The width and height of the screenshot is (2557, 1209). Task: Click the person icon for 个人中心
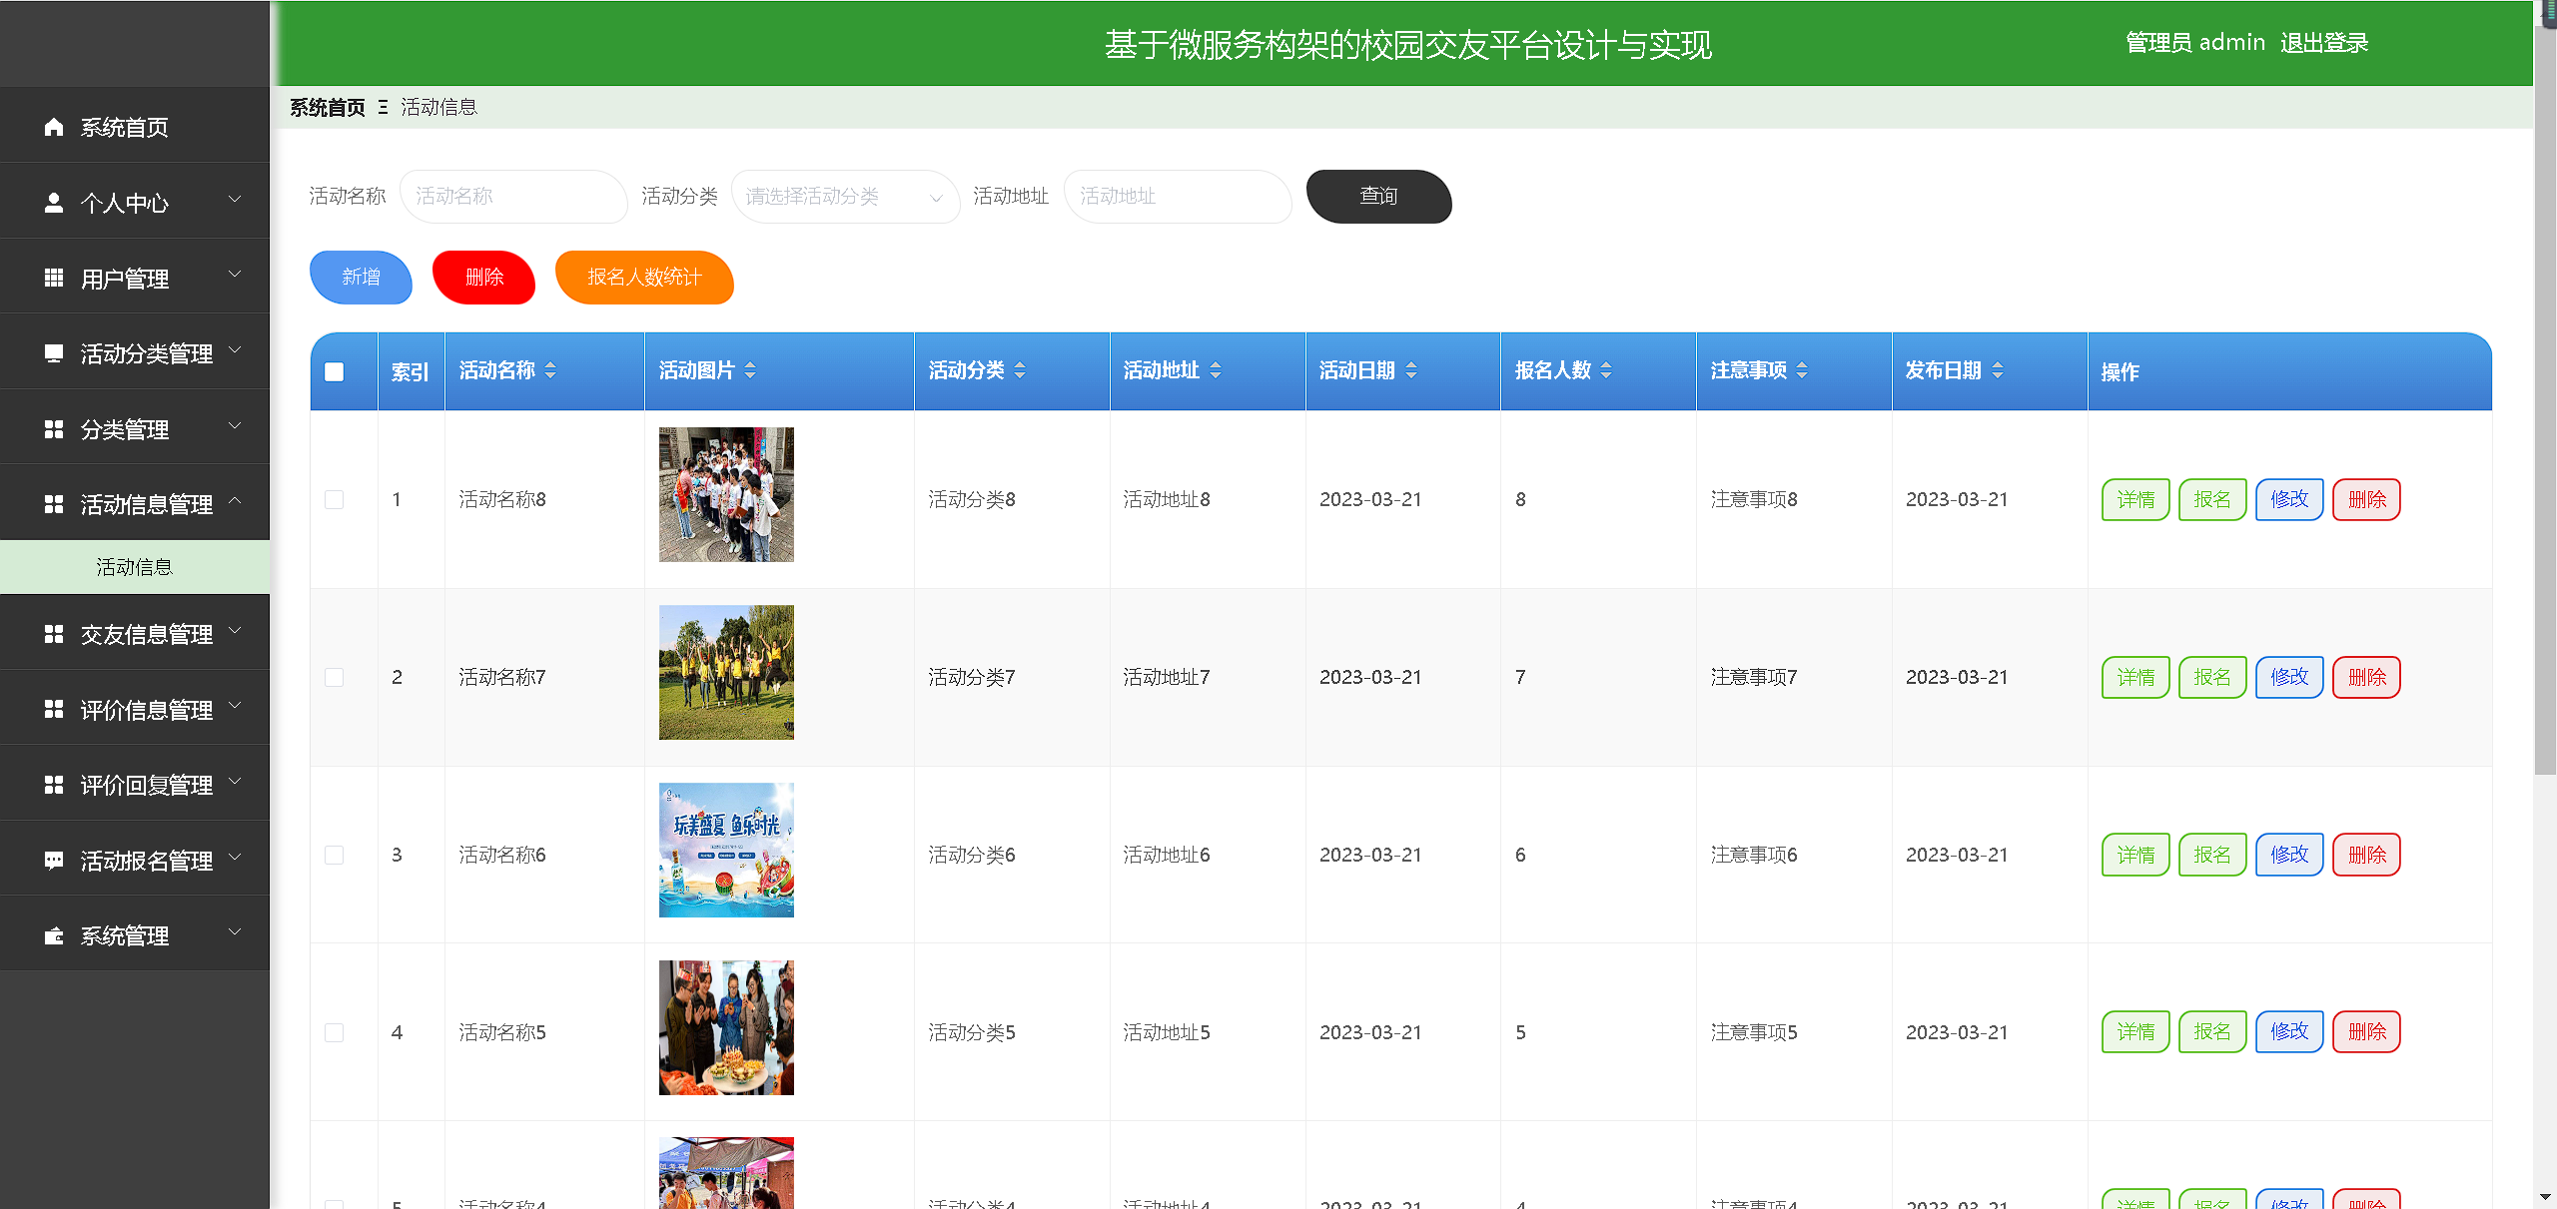54,203
